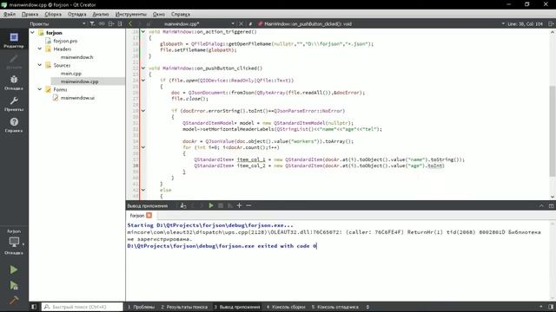Re-run application from output pane toolbar
The height and width of the screenshot is (312, 556).
coord(211,205)
